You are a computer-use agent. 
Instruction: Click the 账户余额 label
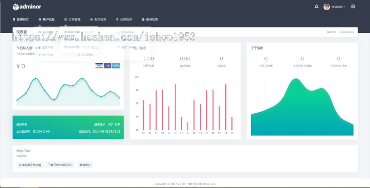(x=149, y=66)
